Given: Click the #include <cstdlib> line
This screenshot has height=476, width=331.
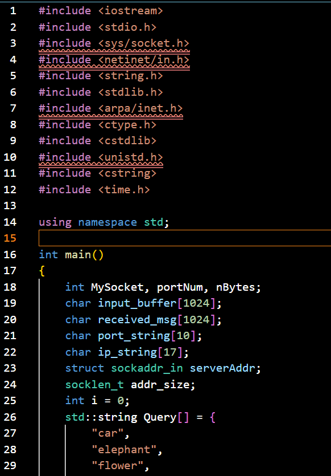Looking at the screenshot, I should [97, 141].
